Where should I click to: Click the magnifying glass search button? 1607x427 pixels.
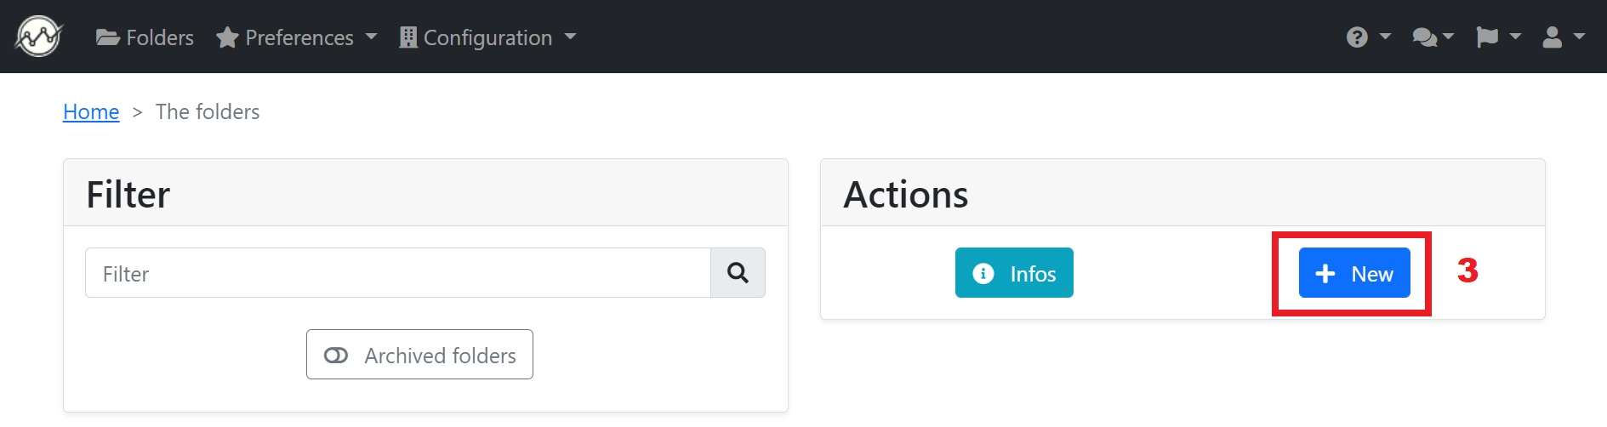click(738, 273)
